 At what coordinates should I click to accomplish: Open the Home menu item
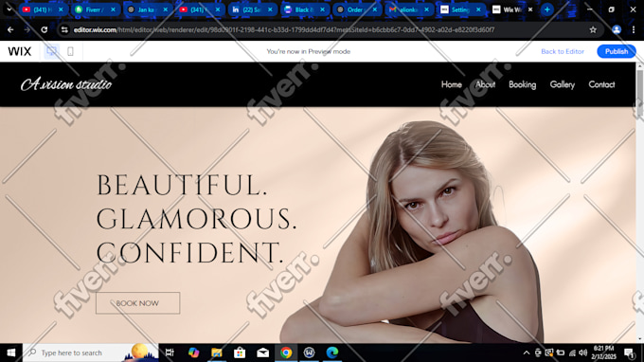(452, 84)
